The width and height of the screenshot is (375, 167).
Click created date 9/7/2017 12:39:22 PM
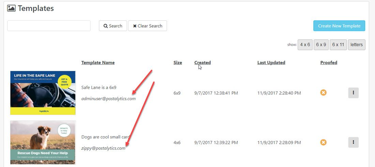coord(216,143)
